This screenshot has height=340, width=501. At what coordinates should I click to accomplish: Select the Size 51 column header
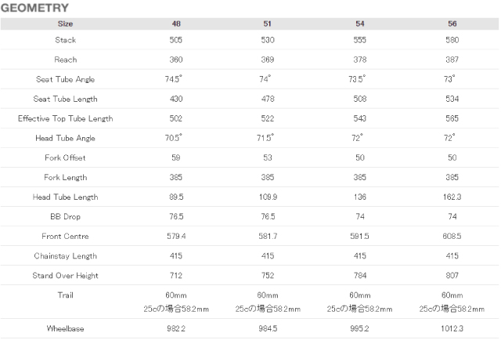click(268, 24)
